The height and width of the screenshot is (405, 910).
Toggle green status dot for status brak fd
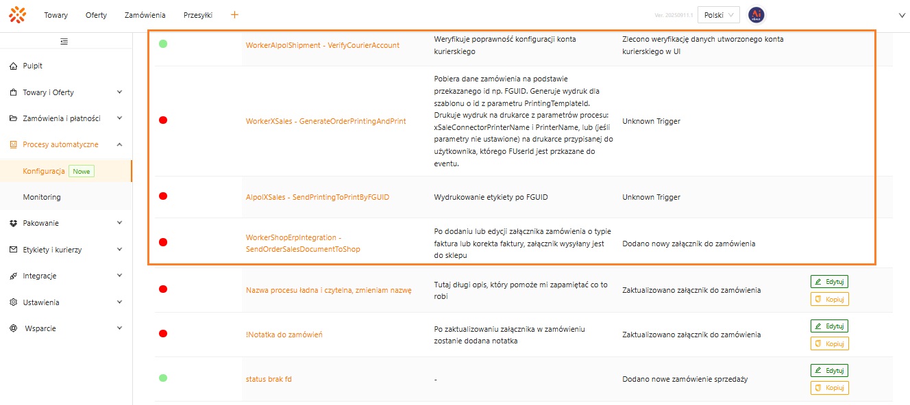163,378
